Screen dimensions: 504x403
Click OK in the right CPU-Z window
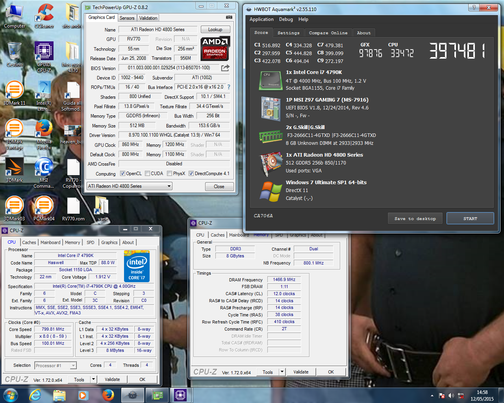click(331, 372)
